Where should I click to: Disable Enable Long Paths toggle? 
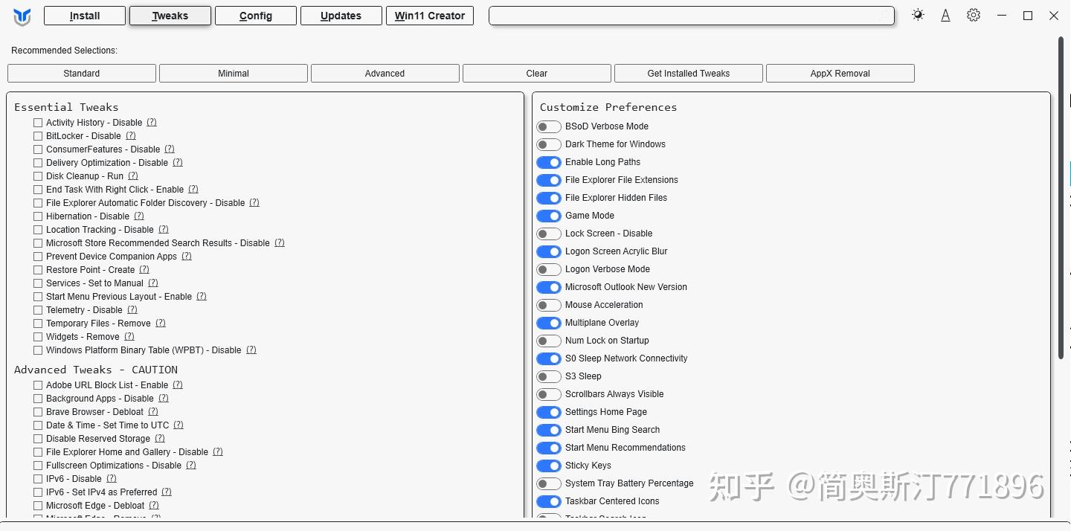pos(549,162)
